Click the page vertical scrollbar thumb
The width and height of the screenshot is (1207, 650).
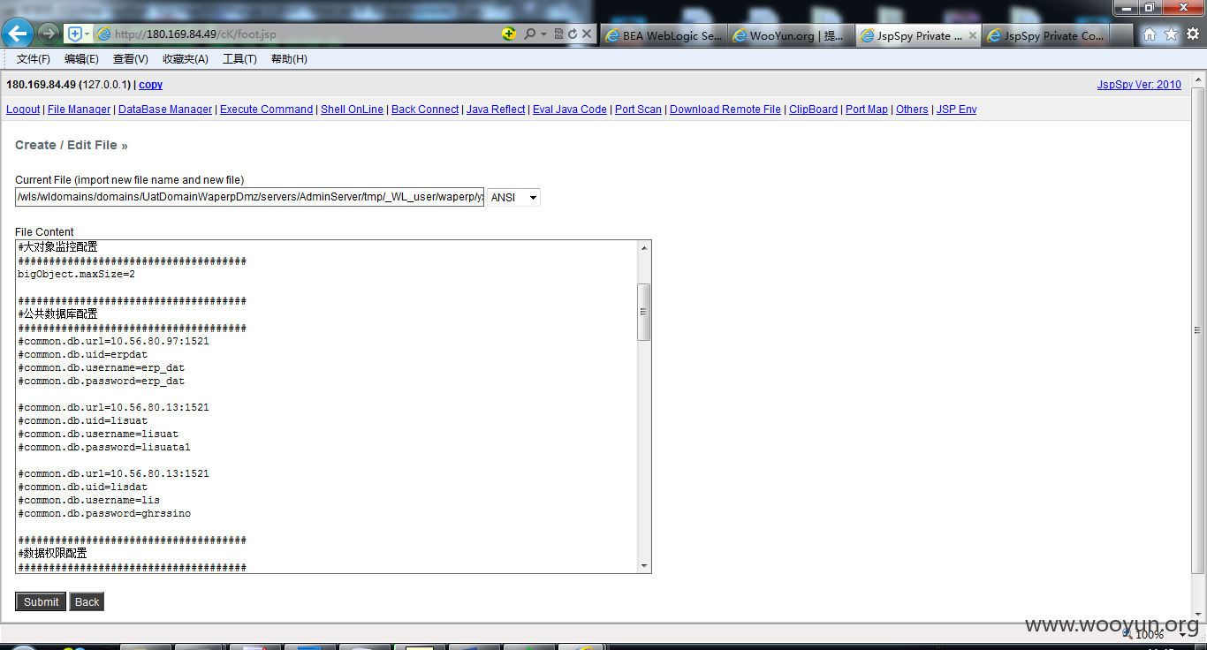[1197, 329]
